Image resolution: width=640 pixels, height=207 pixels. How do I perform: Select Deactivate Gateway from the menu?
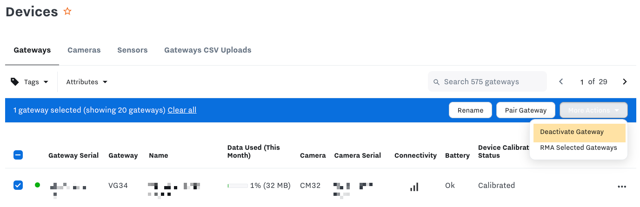[x=572, y=132]
